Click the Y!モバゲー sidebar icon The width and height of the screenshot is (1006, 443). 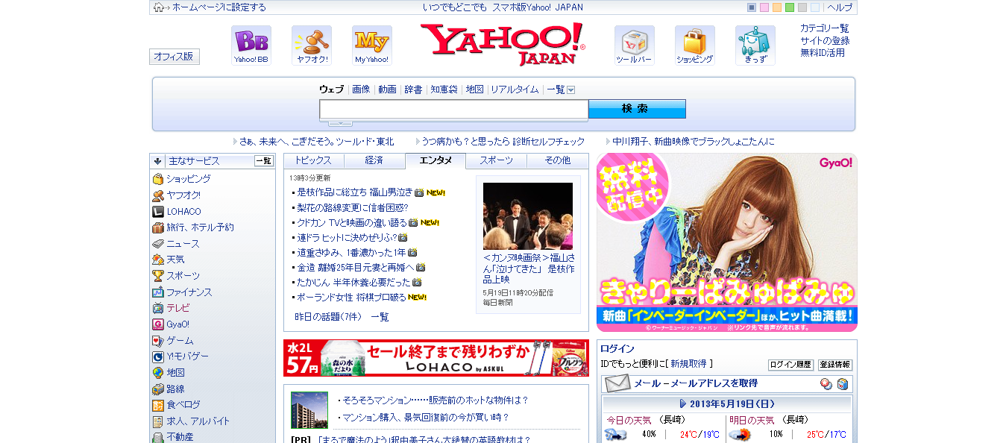158,356
